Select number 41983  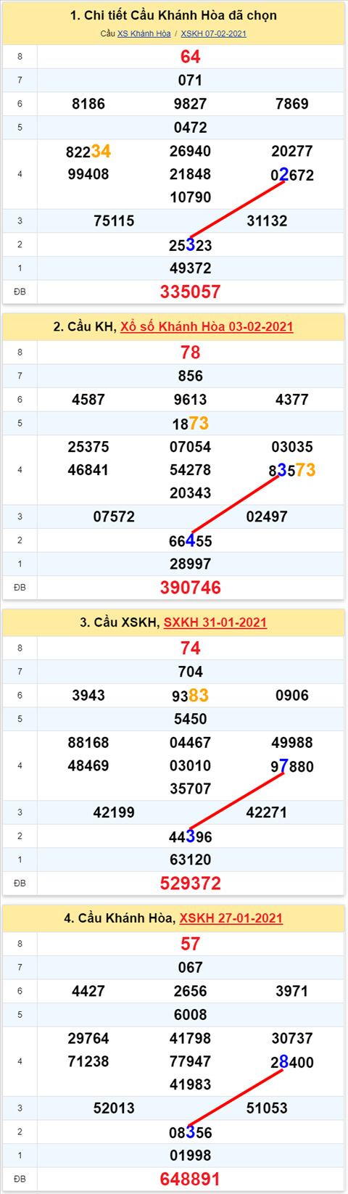tap(190, 1085)
